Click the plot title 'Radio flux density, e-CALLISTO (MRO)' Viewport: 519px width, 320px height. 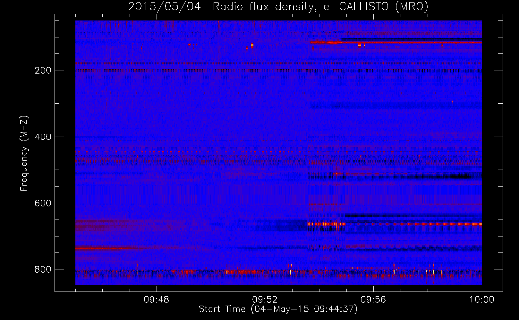320,6
